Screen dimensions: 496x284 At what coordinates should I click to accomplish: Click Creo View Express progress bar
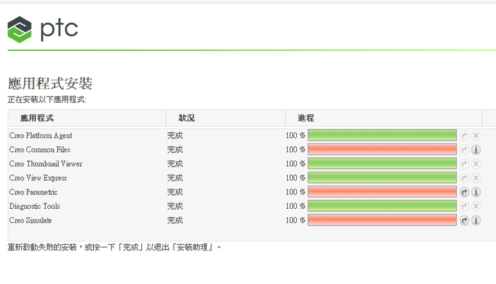(x=382, y=178)
